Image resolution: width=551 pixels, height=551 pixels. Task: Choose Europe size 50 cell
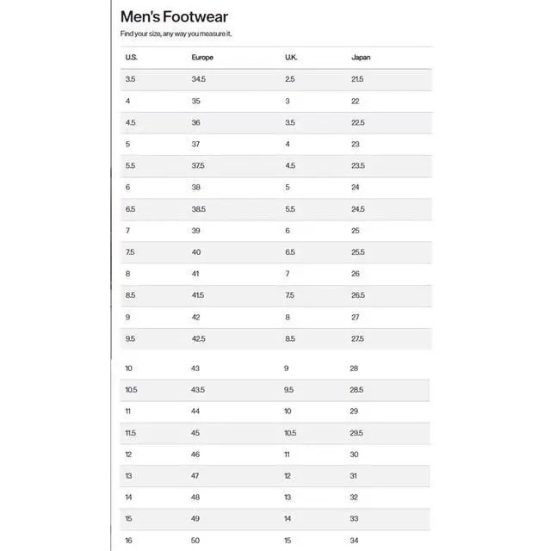click(195, 541)
